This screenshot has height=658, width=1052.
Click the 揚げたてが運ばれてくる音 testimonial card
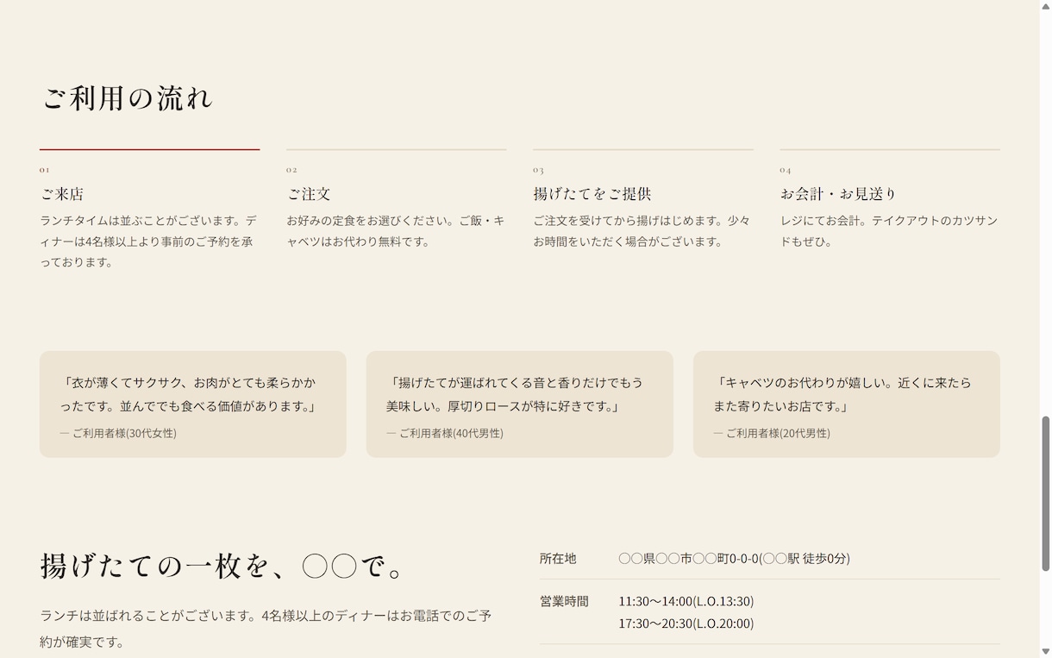click(520, 404)
